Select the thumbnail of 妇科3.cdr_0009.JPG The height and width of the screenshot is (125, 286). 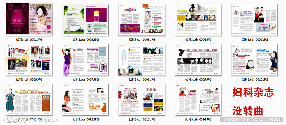pos(198,60)
